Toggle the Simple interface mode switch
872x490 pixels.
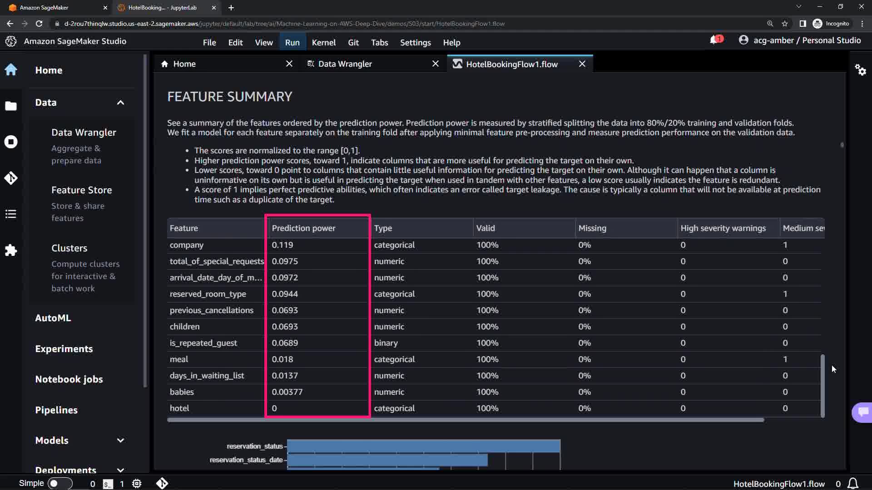click(x=59, y=484)
